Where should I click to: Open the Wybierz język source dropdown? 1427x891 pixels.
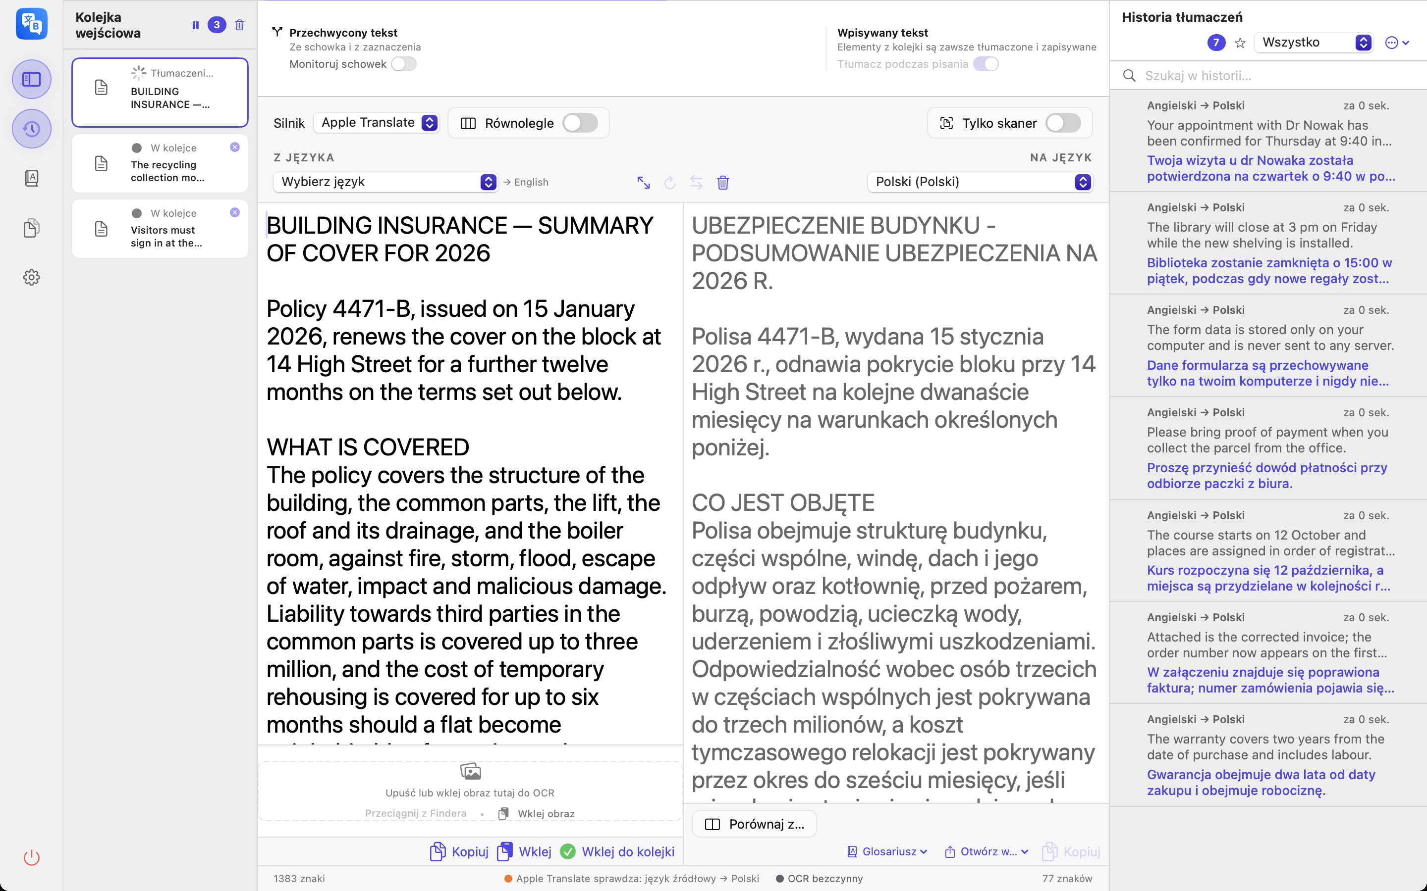click(x=385, y=182)
